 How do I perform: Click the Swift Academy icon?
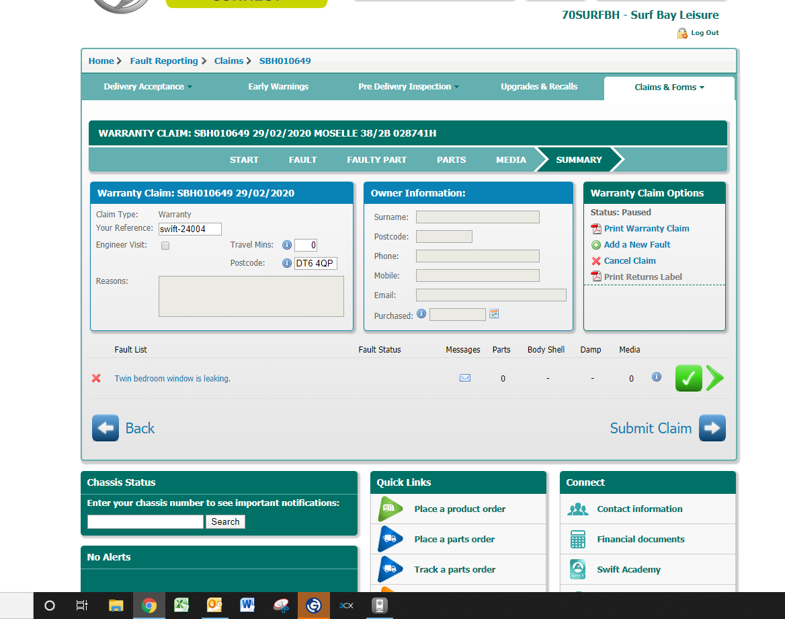[578, 569]
